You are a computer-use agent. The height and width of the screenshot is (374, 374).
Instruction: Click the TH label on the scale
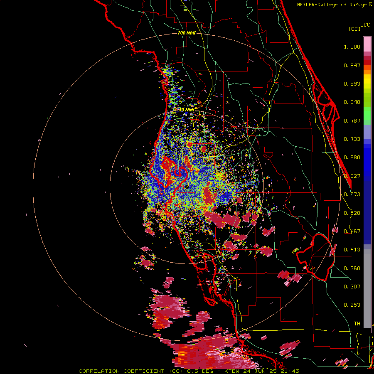click(x=357, y=324)
